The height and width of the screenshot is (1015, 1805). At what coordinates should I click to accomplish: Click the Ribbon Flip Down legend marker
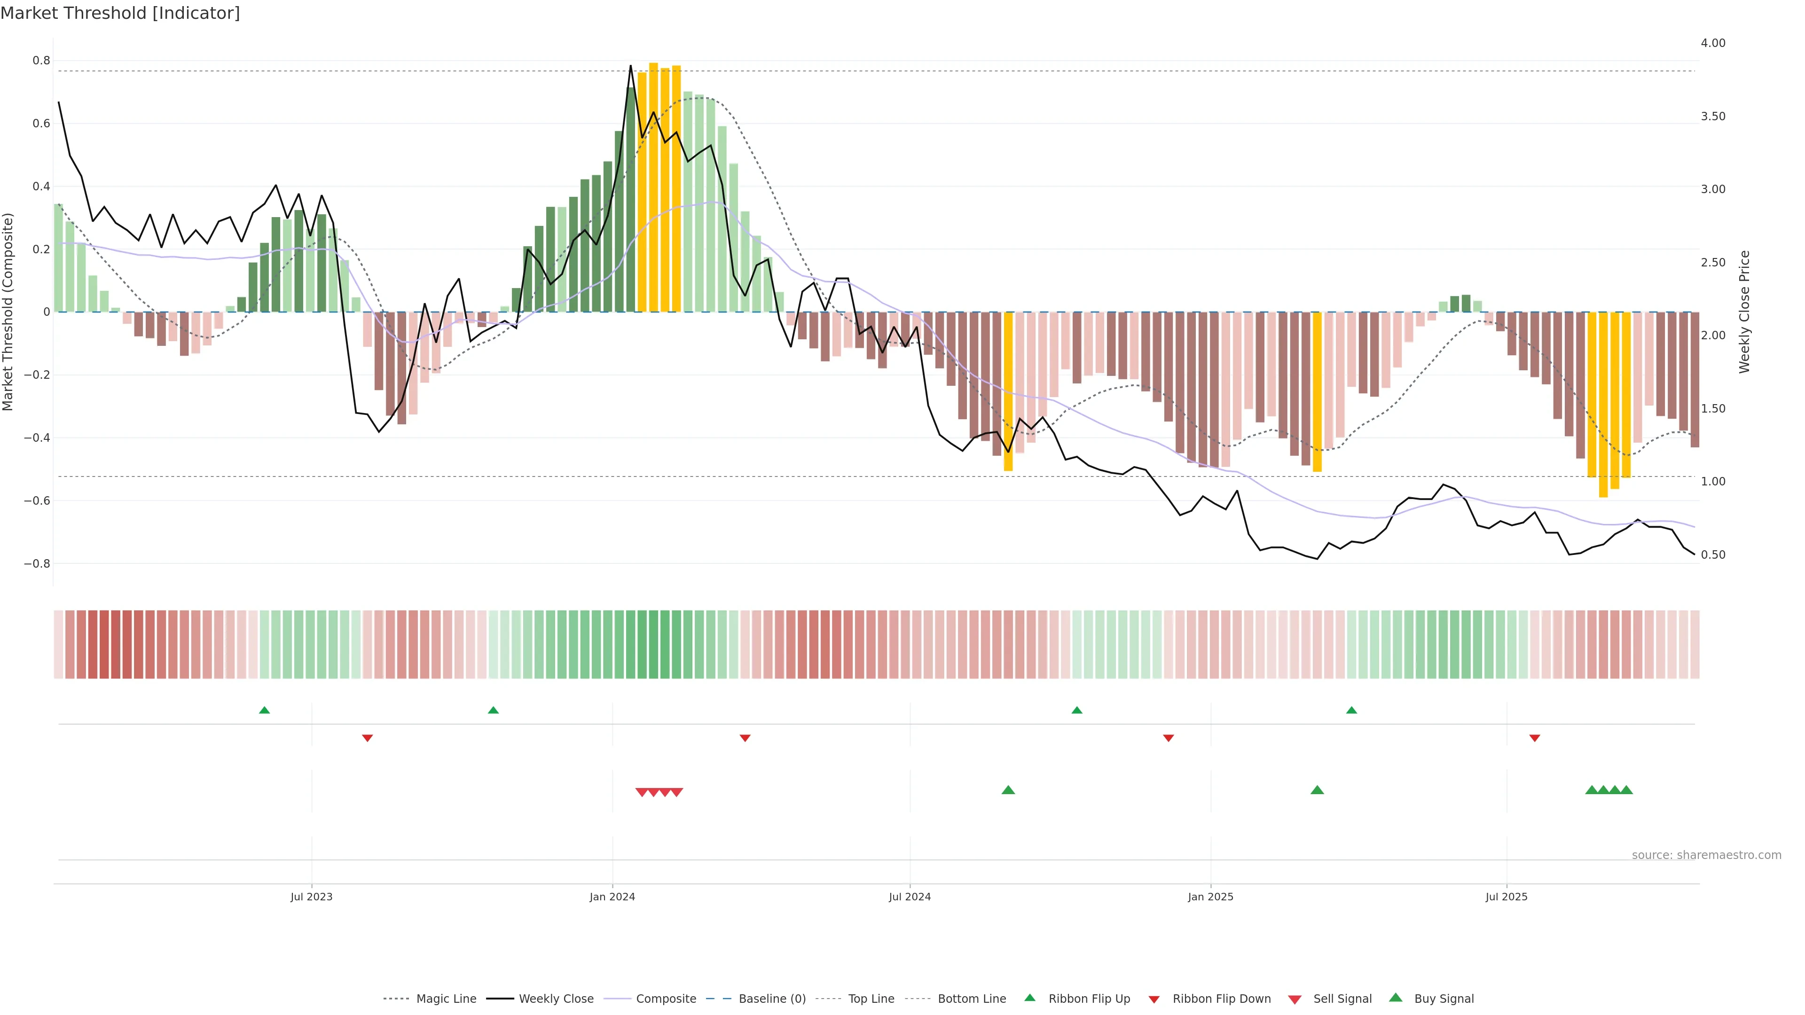coord(1154,999)
